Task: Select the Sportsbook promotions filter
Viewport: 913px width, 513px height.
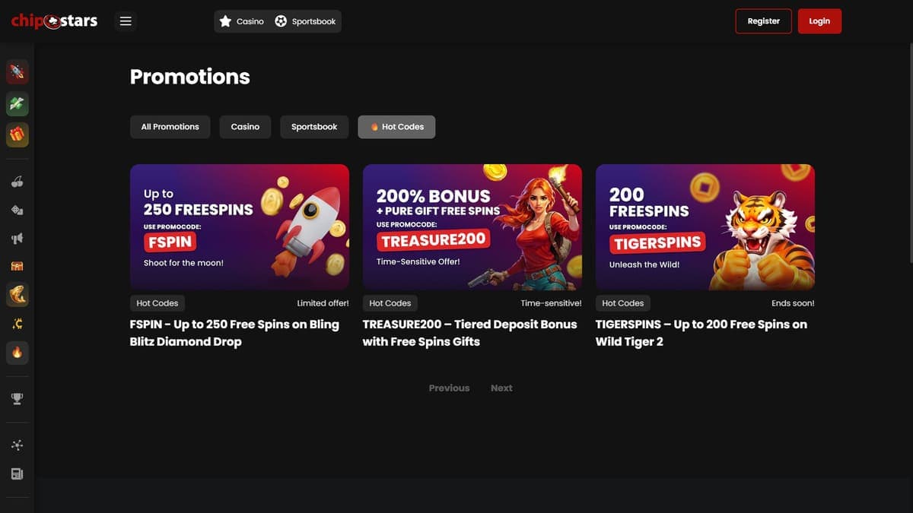Action: [314, 127]
